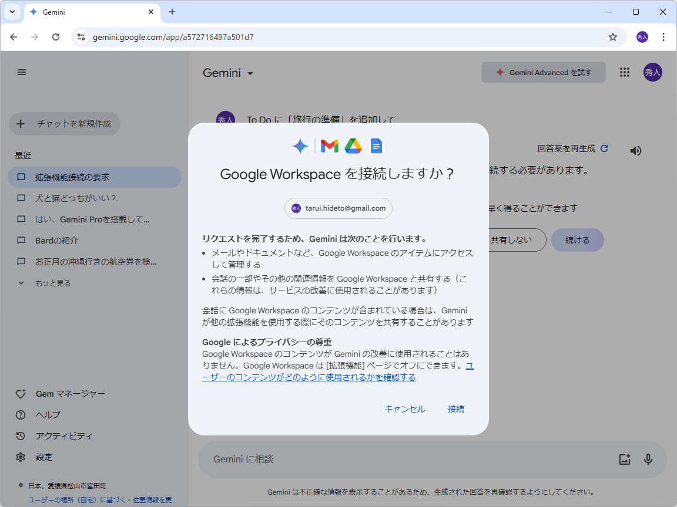Click the Gemini に相談 input field
This screenshot has height=507, width=677.
[x=353, y=459]
